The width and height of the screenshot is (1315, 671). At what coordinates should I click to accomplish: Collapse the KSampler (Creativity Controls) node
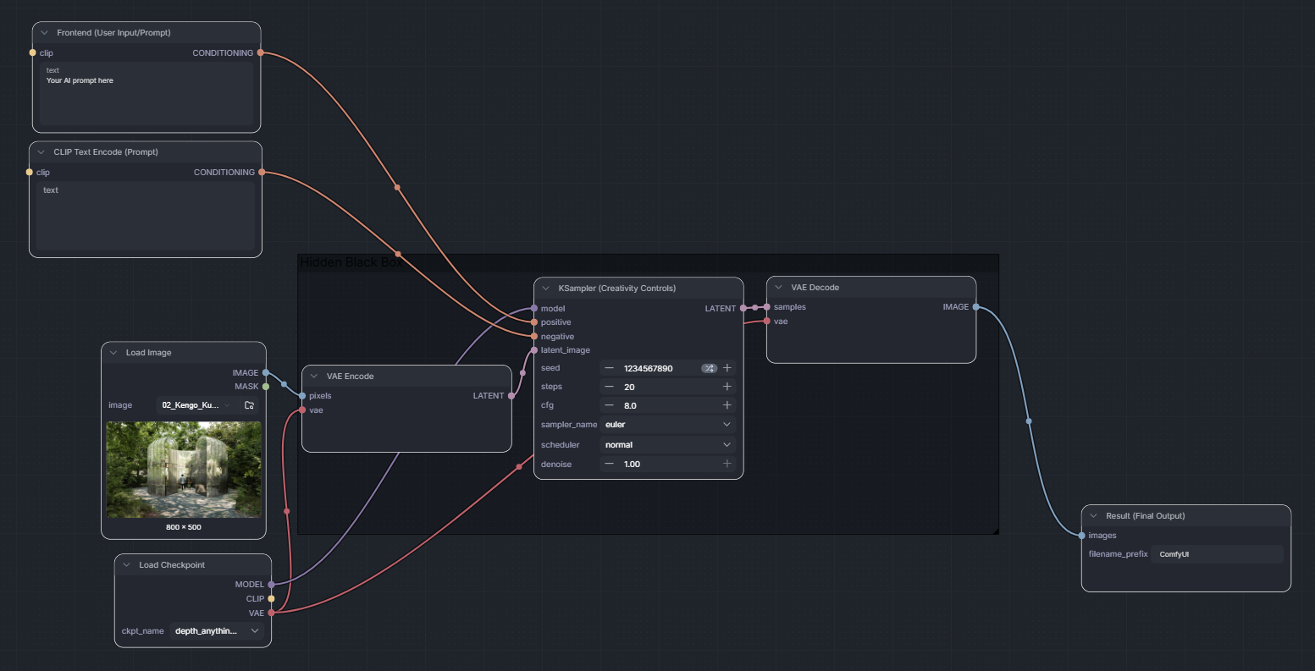546,288
